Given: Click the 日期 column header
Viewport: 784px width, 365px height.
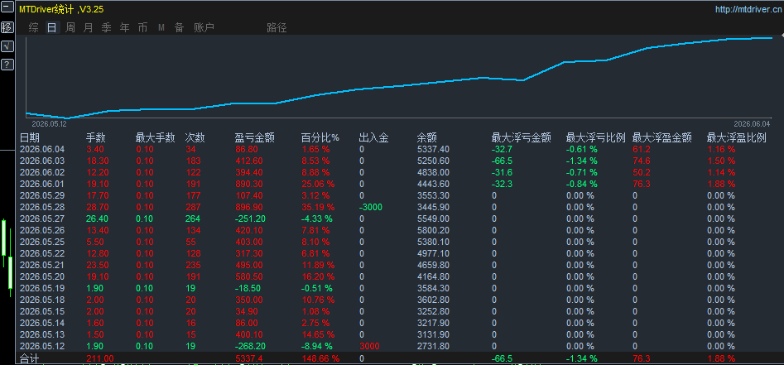Looking at the screenshot, I should (x=30, y=137).
